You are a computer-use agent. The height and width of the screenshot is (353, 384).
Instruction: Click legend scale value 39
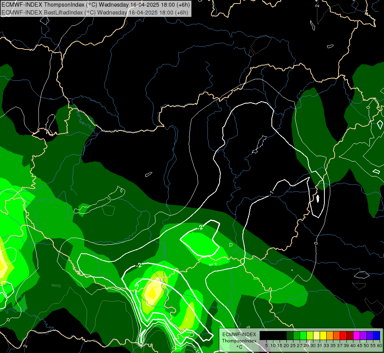pyautogui.click(x=346, y=346)
